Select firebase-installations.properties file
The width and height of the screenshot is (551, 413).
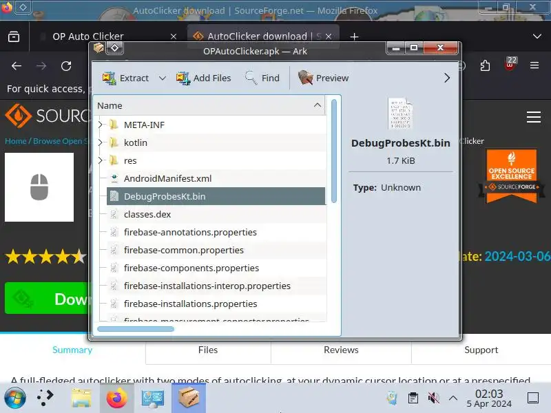pyautogui.click(x=216, y=304)
